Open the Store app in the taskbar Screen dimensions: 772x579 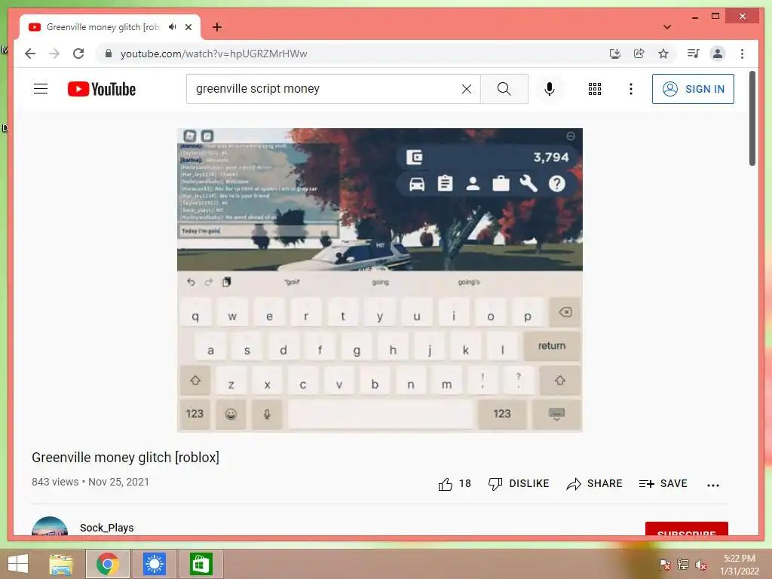click(x=201, y=564)
